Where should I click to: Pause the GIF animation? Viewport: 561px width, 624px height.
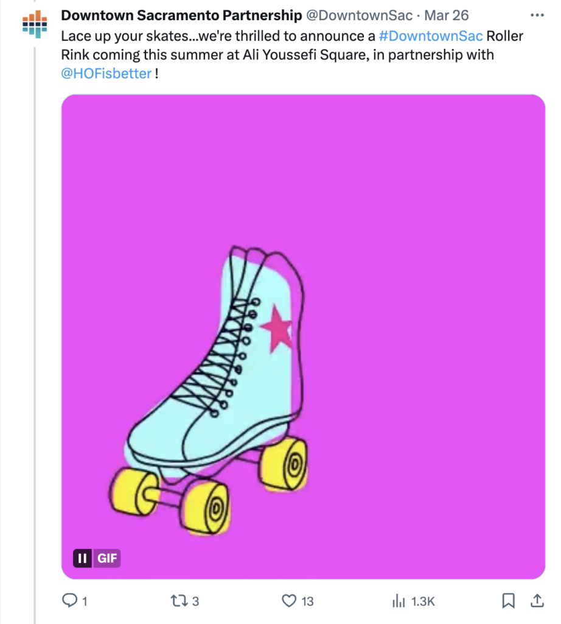point(82,558)
